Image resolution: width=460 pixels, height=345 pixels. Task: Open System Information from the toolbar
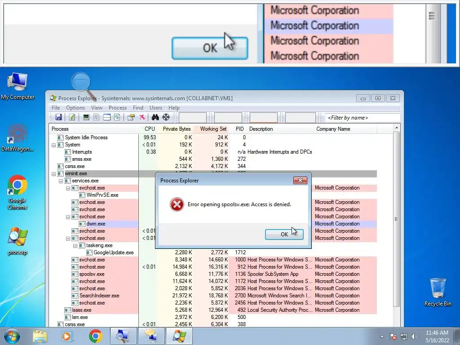click(86, 117)
